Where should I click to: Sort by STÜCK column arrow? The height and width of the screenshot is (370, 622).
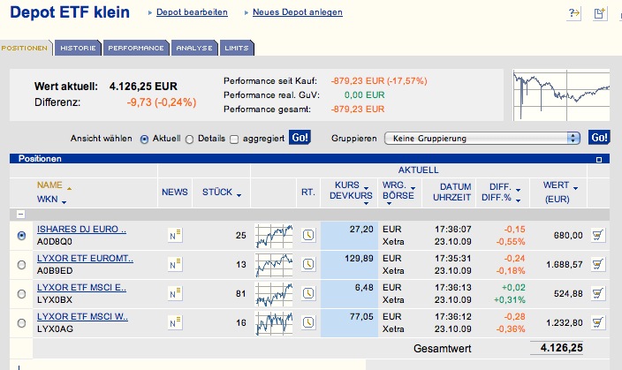(239, 192)
